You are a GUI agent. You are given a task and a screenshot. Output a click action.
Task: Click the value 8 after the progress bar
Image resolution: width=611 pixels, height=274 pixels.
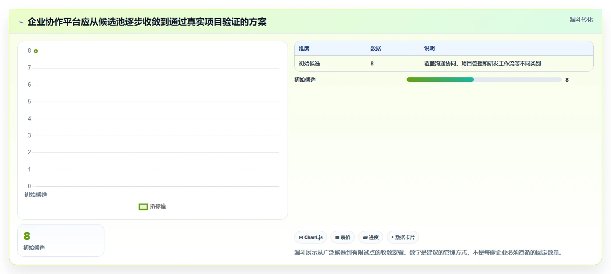pos(567,80)
